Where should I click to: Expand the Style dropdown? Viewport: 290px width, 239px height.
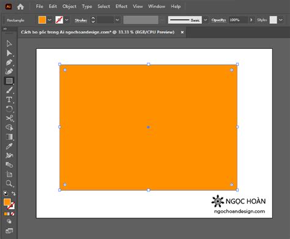pos(281,20)
